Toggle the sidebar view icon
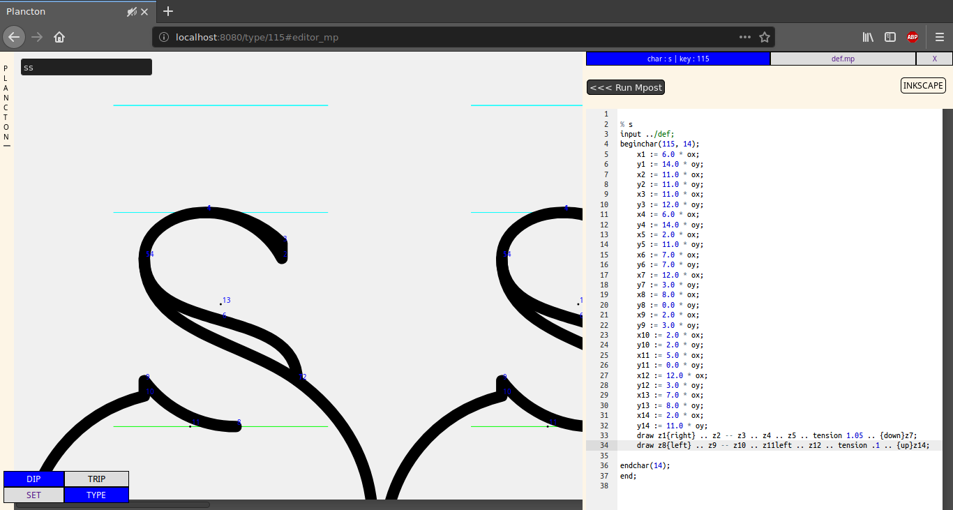 [890, 37]
